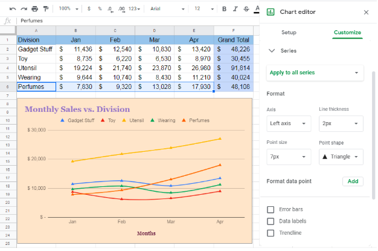
Task: Click the Jan header cell
Action: (x=75, y=40)
